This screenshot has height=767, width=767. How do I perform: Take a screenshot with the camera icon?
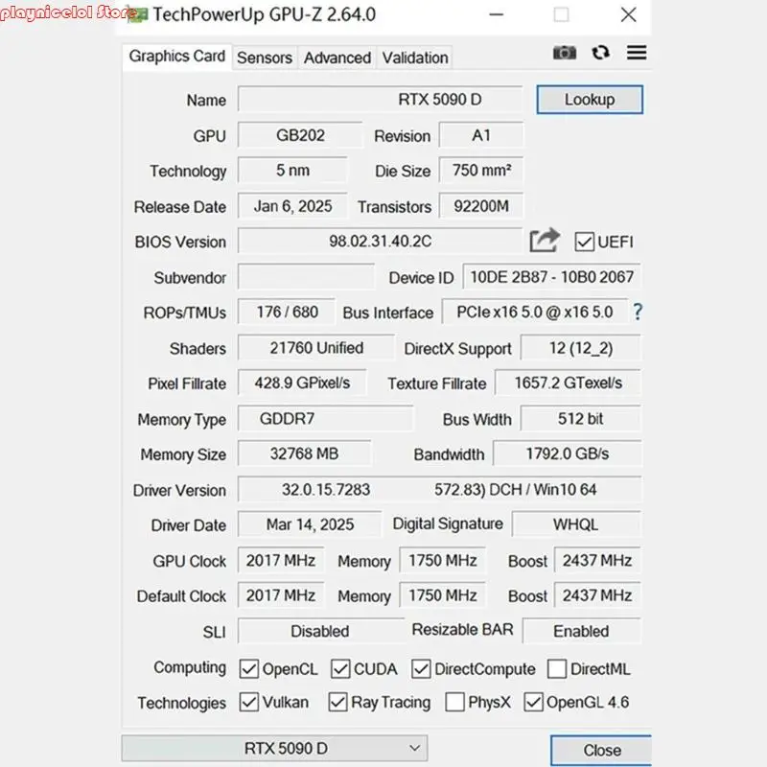pos(564,53)
